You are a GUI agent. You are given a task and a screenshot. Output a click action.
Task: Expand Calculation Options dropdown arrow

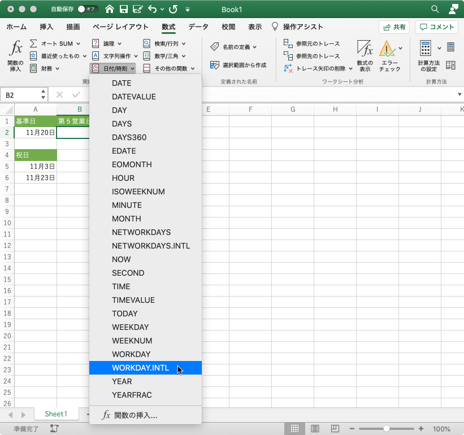[x=440, y=48]
